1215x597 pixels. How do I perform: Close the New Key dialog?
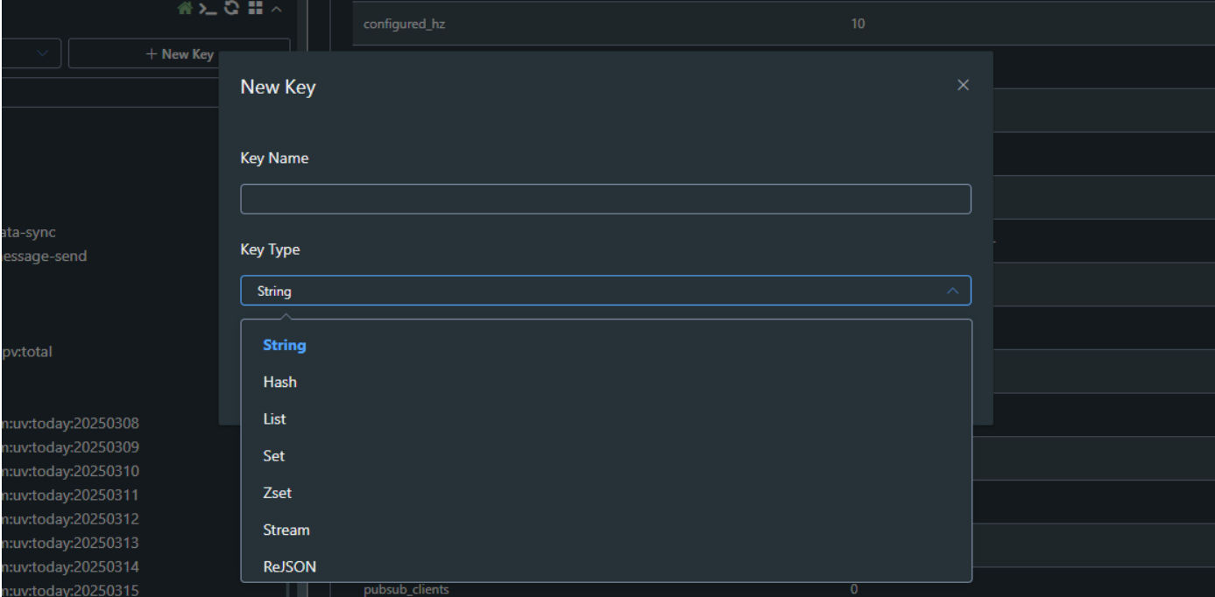963,85
